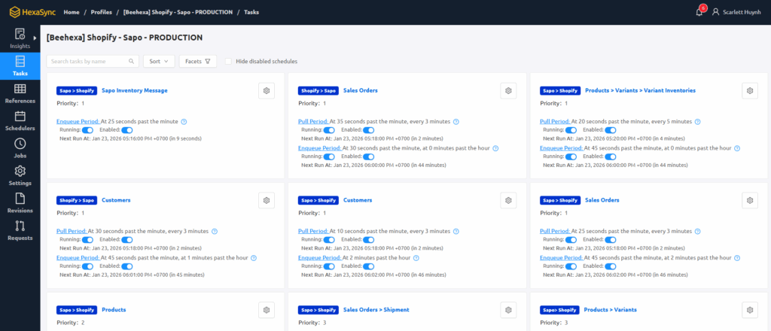Toggle Running for Shopify > Sapo Sales Orders pull period

329,130
